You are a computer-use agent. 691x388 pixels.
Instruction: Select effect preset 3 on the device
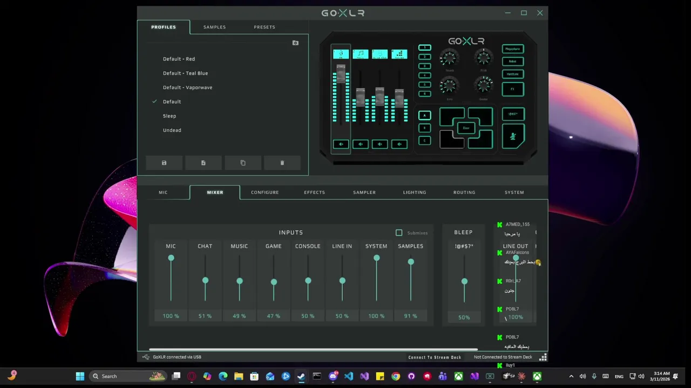(x=425, y=66)
